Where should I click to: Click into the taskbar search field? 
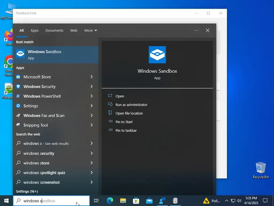51,201
